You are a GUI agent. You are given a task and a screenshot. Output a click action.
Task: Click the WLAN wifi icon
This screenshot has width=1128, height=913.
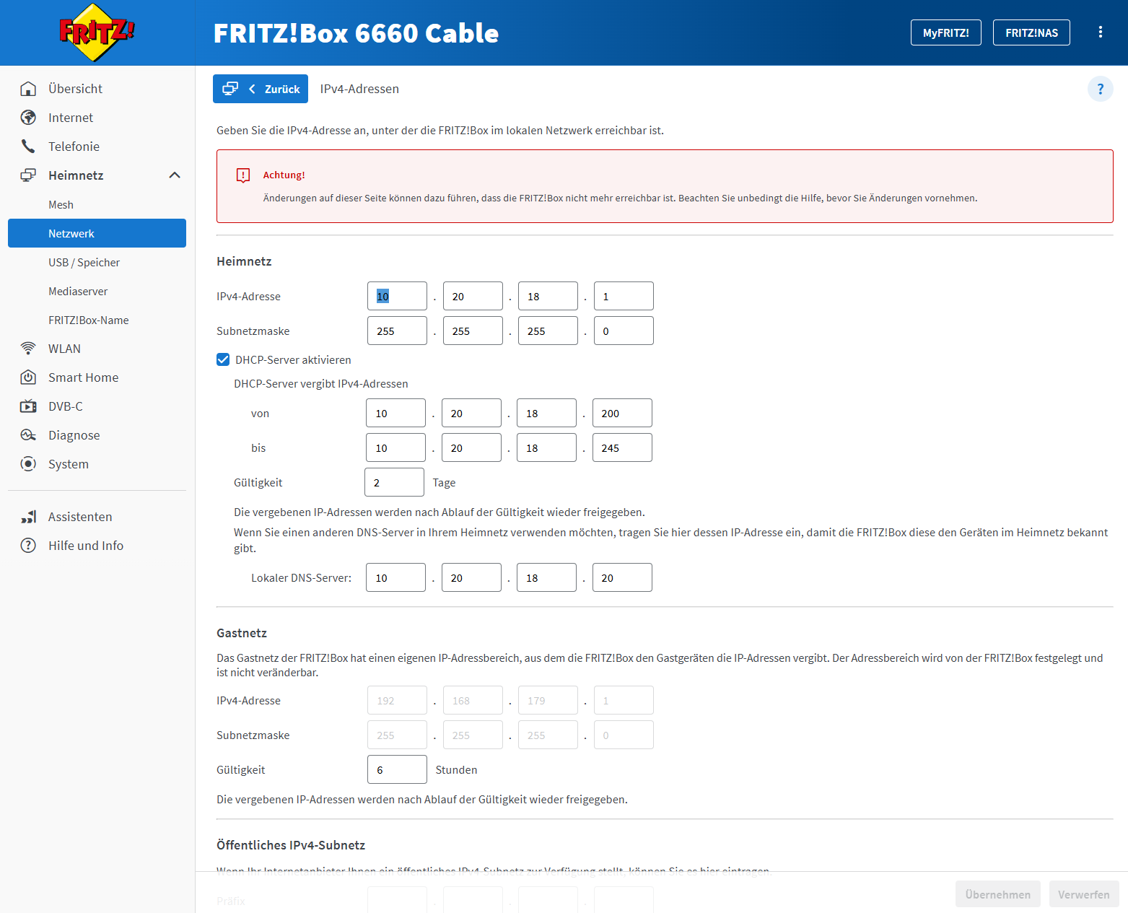28,349
